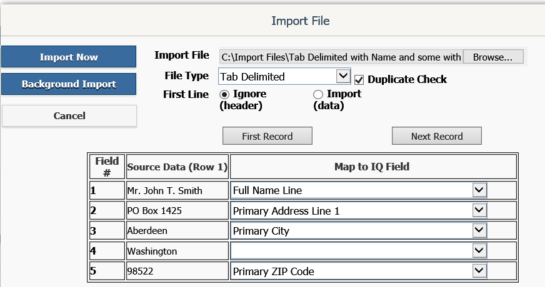
Task: Expand the Primary Address Line 1 dropdown
Action: (x=479, y=210)
